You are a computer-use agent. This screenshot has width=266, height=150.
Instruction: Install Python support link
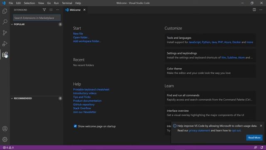click(206, 42)
